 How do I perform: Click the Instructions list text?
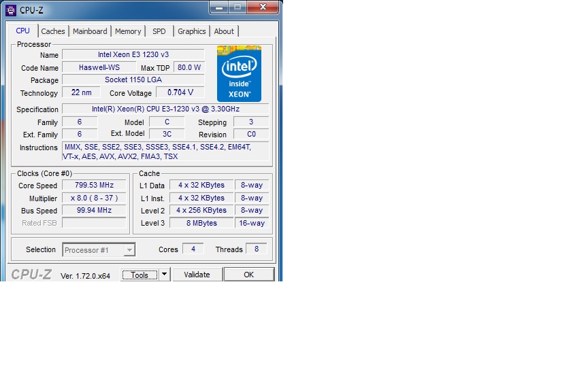(165, 152)
